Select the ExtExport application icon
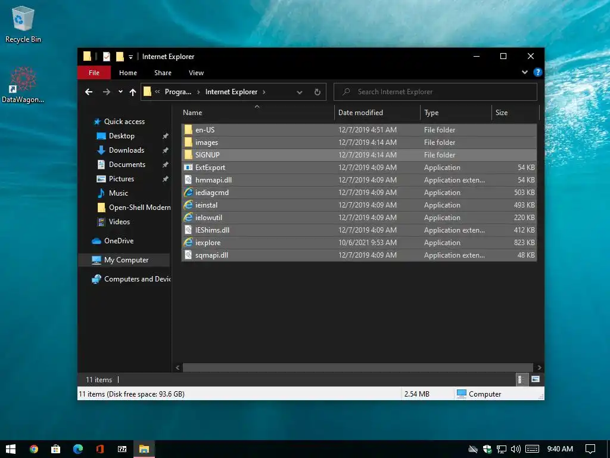This screenshot has width=610, height=458. click(188, 168)
